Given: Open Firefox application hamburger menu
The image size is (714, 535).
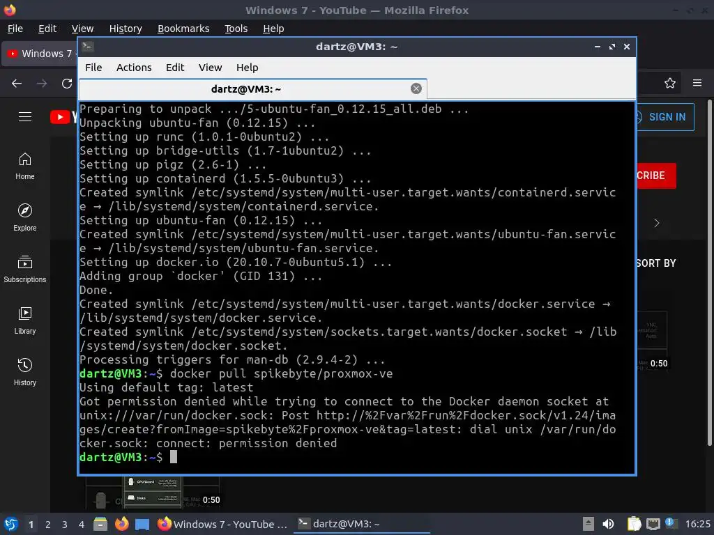Looking at the screenshot, I should [697, 83].
